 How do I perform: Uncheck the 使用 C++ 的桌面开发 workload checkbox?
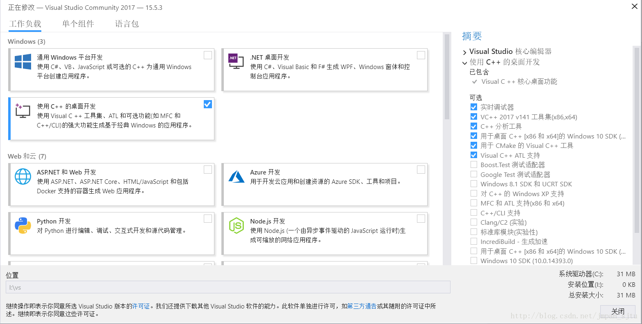pos(208,104)
